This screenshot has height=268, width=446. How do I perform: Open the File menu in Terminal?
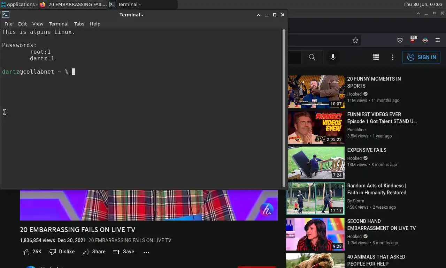click(8, 24)
